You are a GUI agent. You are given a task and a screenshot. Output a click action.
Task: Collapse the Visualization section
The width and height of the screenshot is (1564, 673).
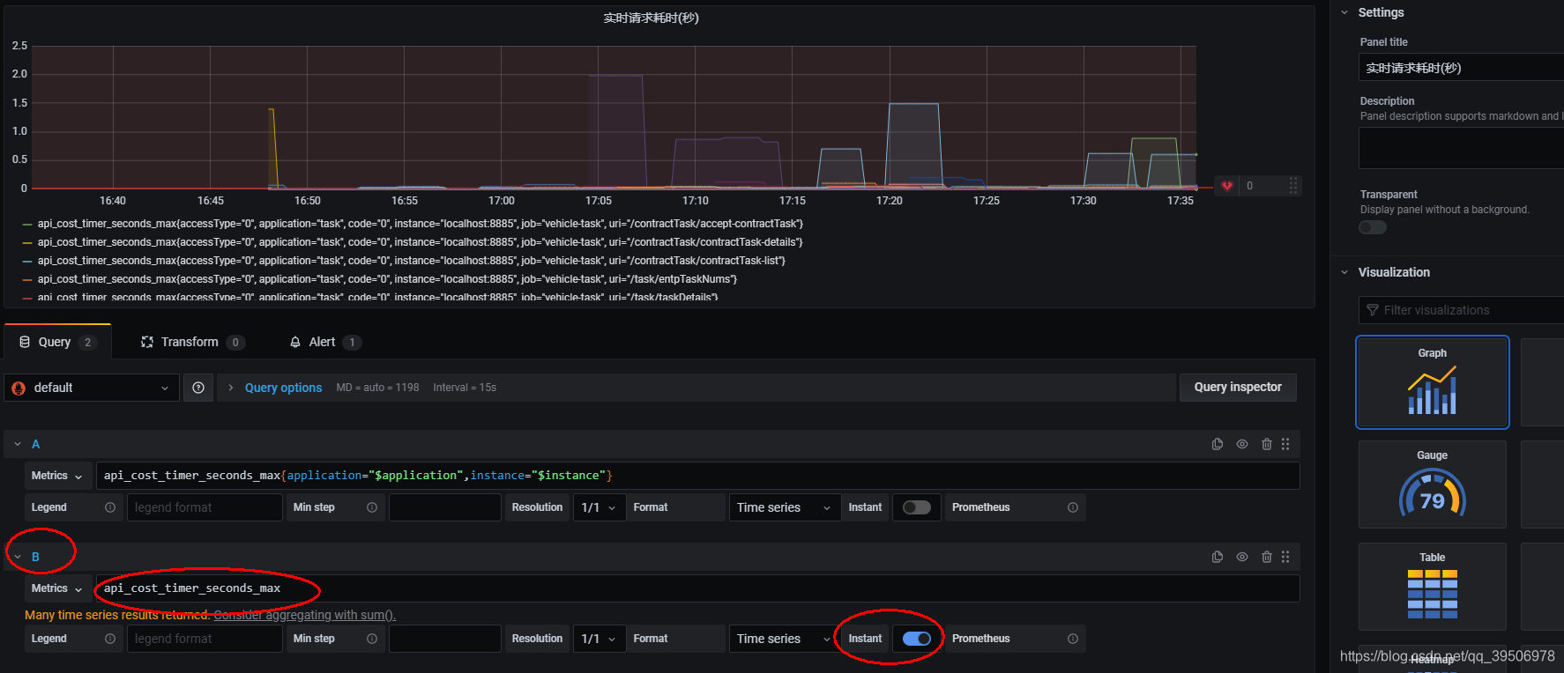coord(1344,272)
